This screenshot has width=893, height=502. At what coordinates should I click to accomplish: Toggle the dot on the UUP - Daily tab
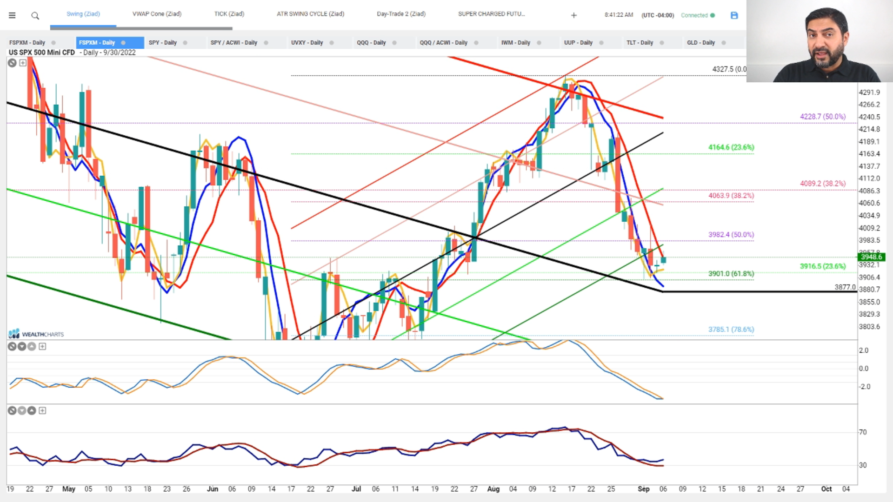click(x=601, y=43)
